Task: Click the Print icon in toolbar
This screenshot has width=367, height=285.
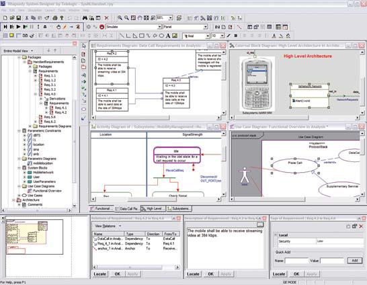Action: pyautogui.click(x=55, y=17)
